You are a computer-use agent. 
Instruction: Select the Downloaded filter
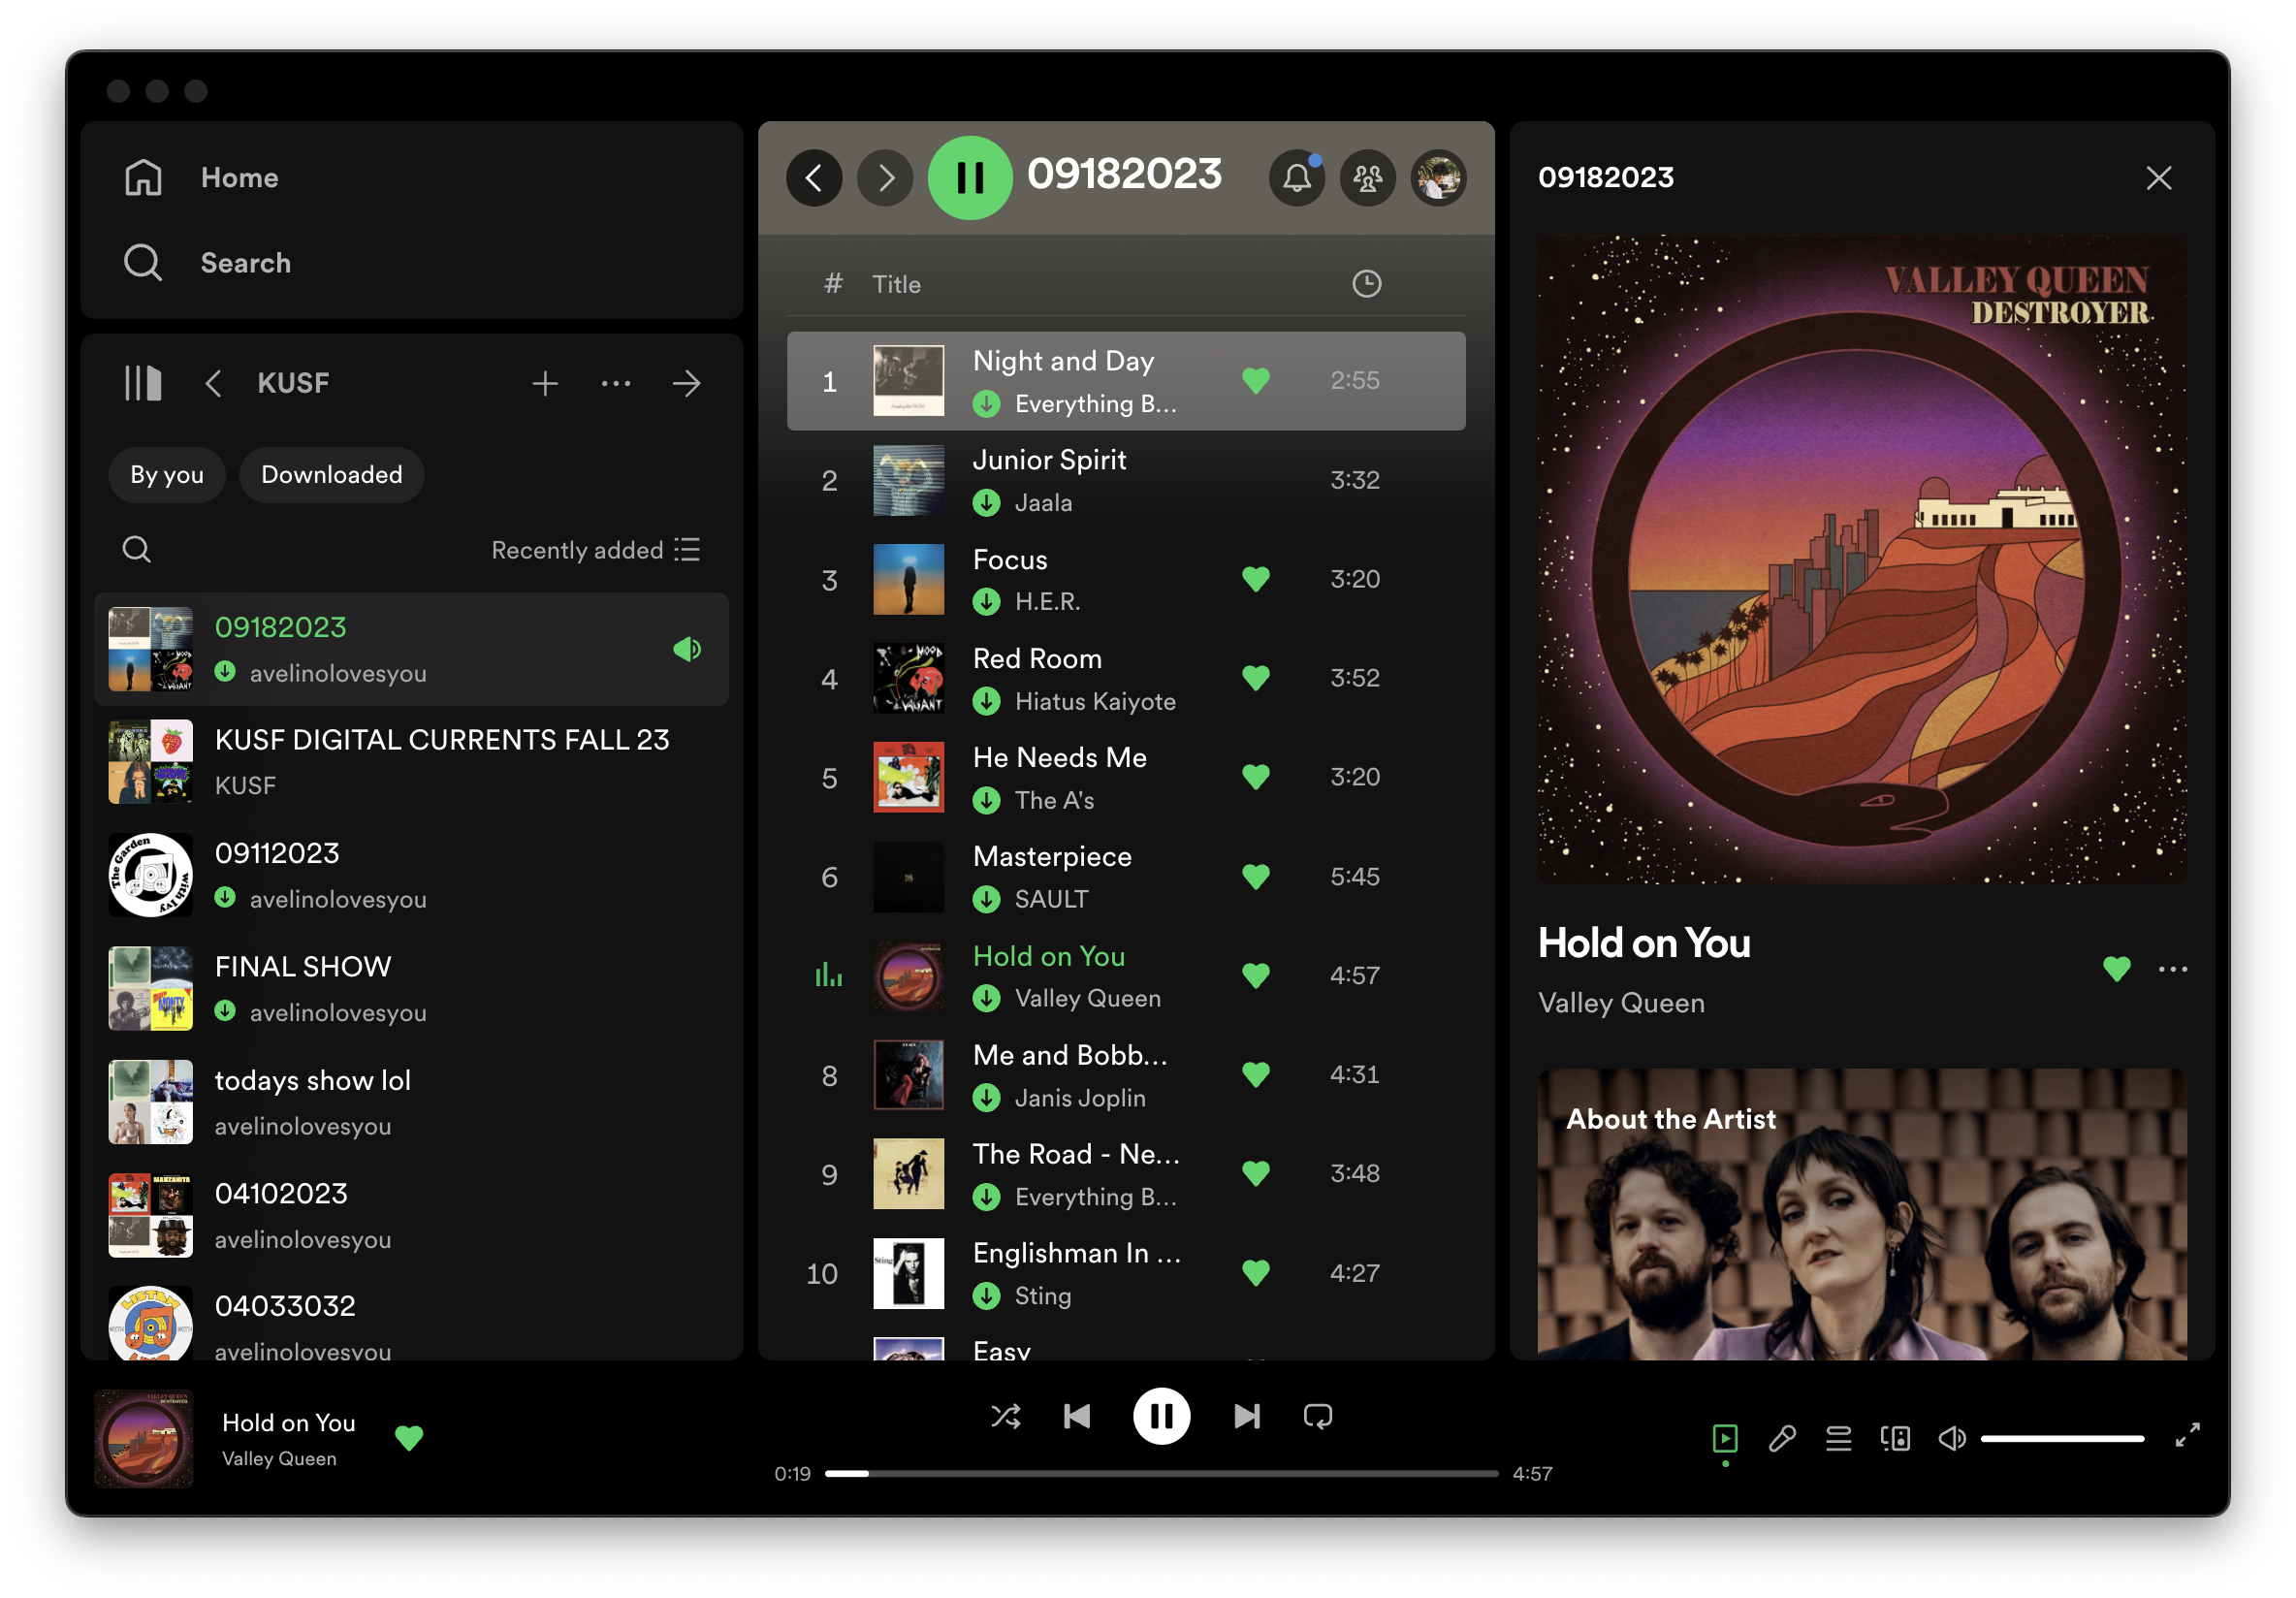(332, 475)
